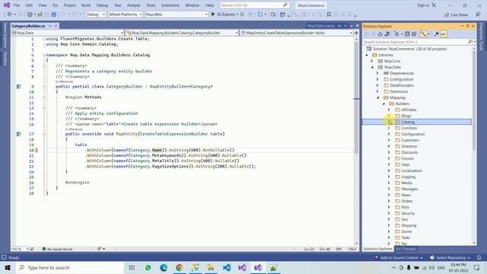Open WhatsApp from the taskbar

(148, 268)
